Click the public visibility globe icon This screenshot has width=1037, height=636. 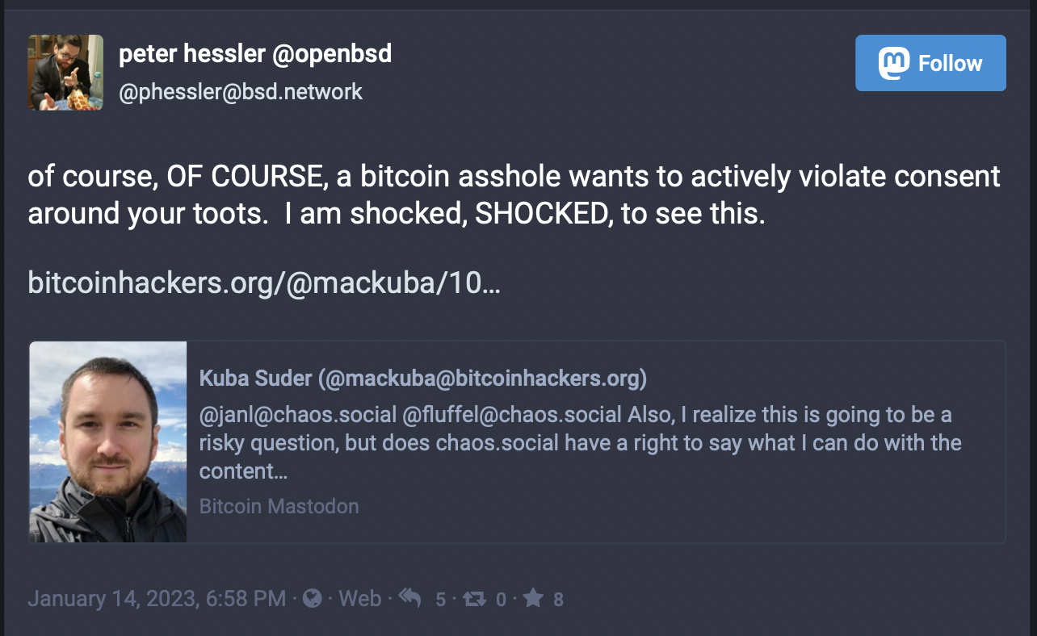(x=312, y=598)
